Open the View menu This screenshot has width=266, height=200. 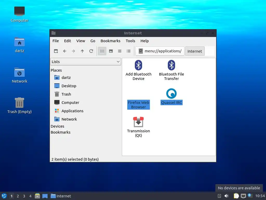pos(81,41)
